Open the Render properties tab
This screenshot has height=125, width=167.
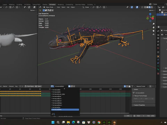[158, 35]
